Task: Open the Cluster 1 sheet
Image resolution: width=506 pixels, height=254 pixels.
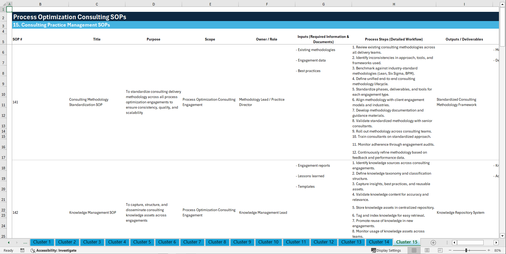Action: pyautogui.click(x=42, y=242)
